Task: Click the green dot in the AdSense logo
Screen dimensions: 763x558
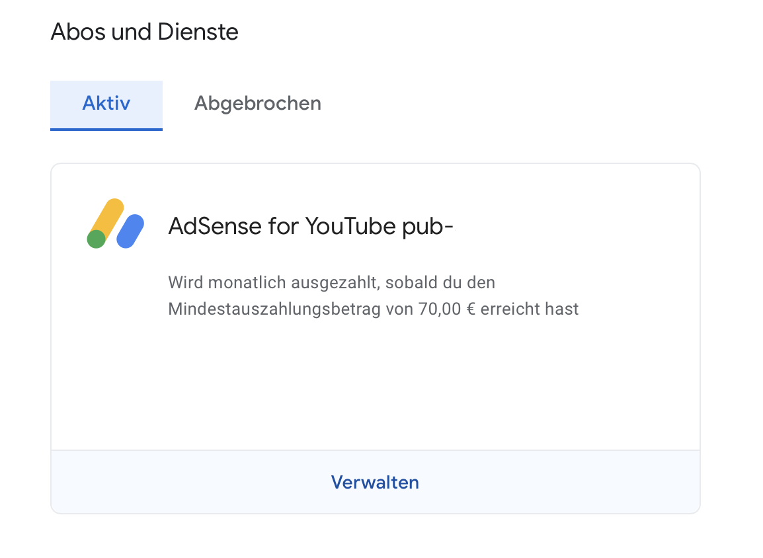Action: click(97, 239)
